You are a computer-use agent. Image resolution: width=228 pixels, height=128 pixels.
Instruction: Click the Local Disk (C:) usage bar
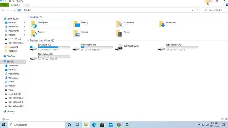tap(54, 47)
